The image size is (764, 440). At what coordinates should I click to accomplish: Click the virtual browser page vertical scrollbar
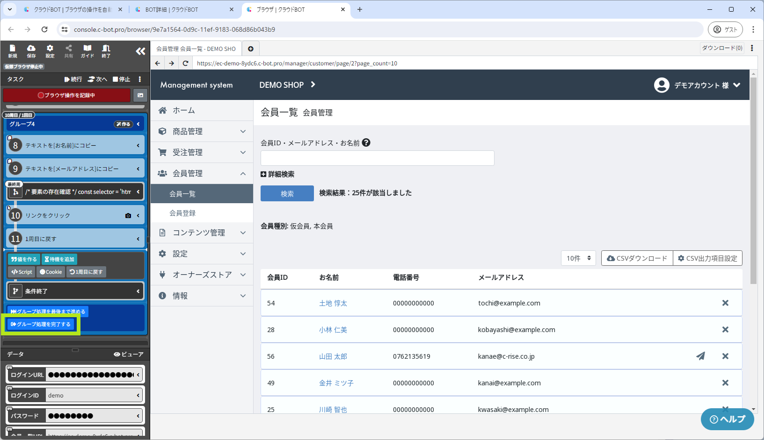click(753, 180)
